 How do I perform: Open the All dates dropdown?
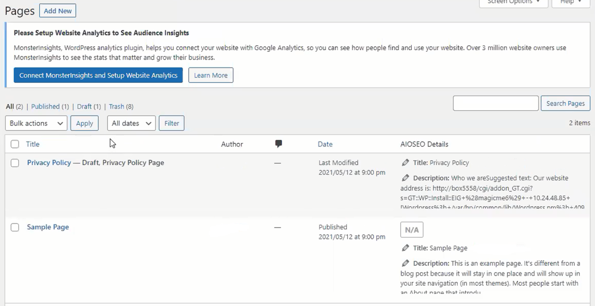tap(131, 123)
